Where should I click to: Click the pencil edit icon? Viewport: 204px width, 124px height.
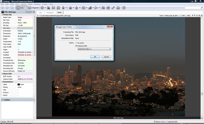[113, 8]
